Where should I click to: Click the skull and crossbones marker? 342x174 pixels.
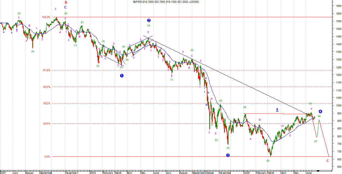click(x=277, y=110)
